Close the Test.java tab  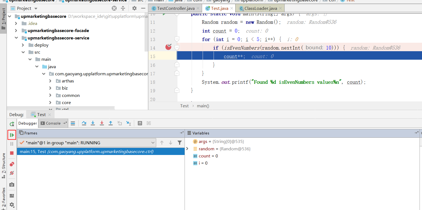coord(232,8)
